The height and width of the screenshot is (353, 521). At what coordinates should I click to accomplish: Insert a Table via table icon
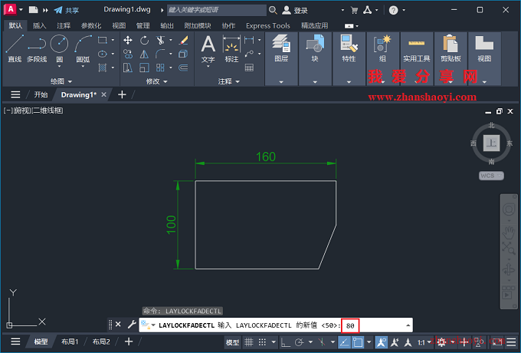[249, 68]
